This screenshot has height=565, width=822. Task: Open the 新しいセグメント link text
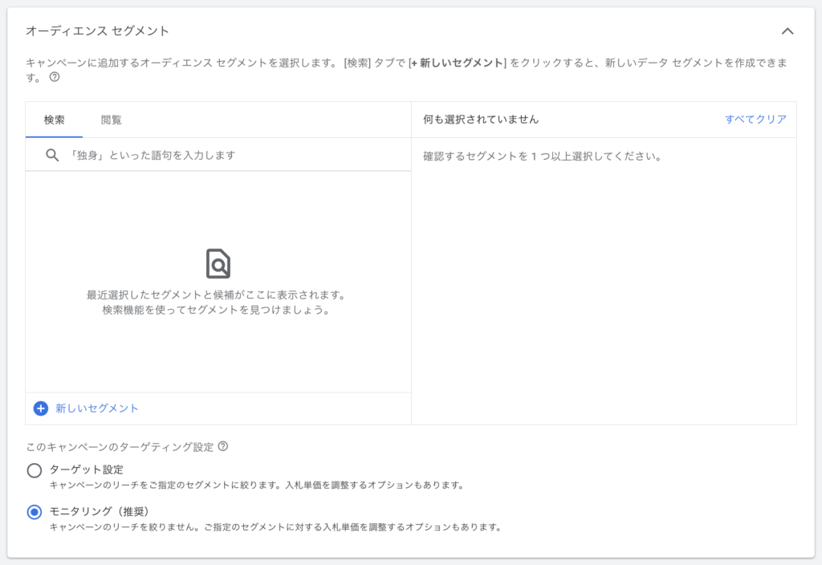(x=97, y=409)
